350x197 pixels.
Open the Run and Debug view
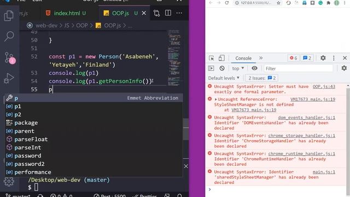pyautogui.click(x=9, y=78)
